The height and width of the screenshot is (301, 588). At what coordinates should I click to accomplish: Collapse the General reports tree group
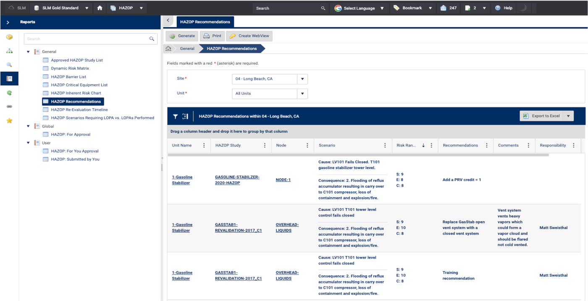point(29,52)
